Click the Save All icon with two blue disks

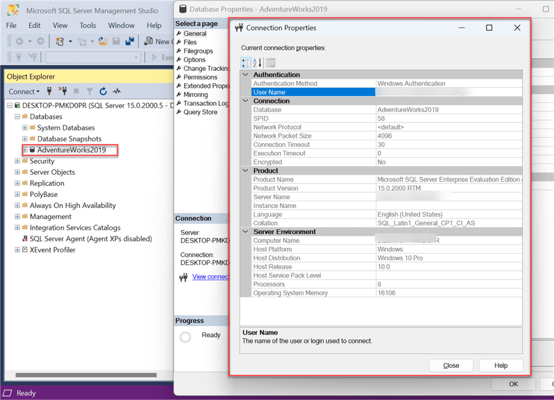pos(130,41)
